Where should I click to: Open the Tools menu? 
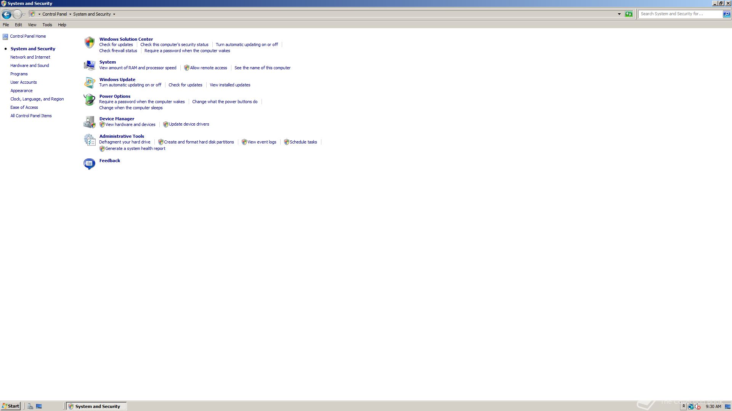click(47, 25)
